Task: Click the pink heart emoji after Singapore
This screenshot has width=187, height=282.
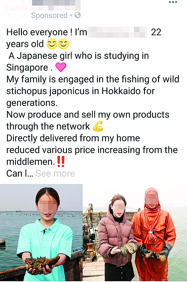Action: pyautogui.click(x=61, y=67)
